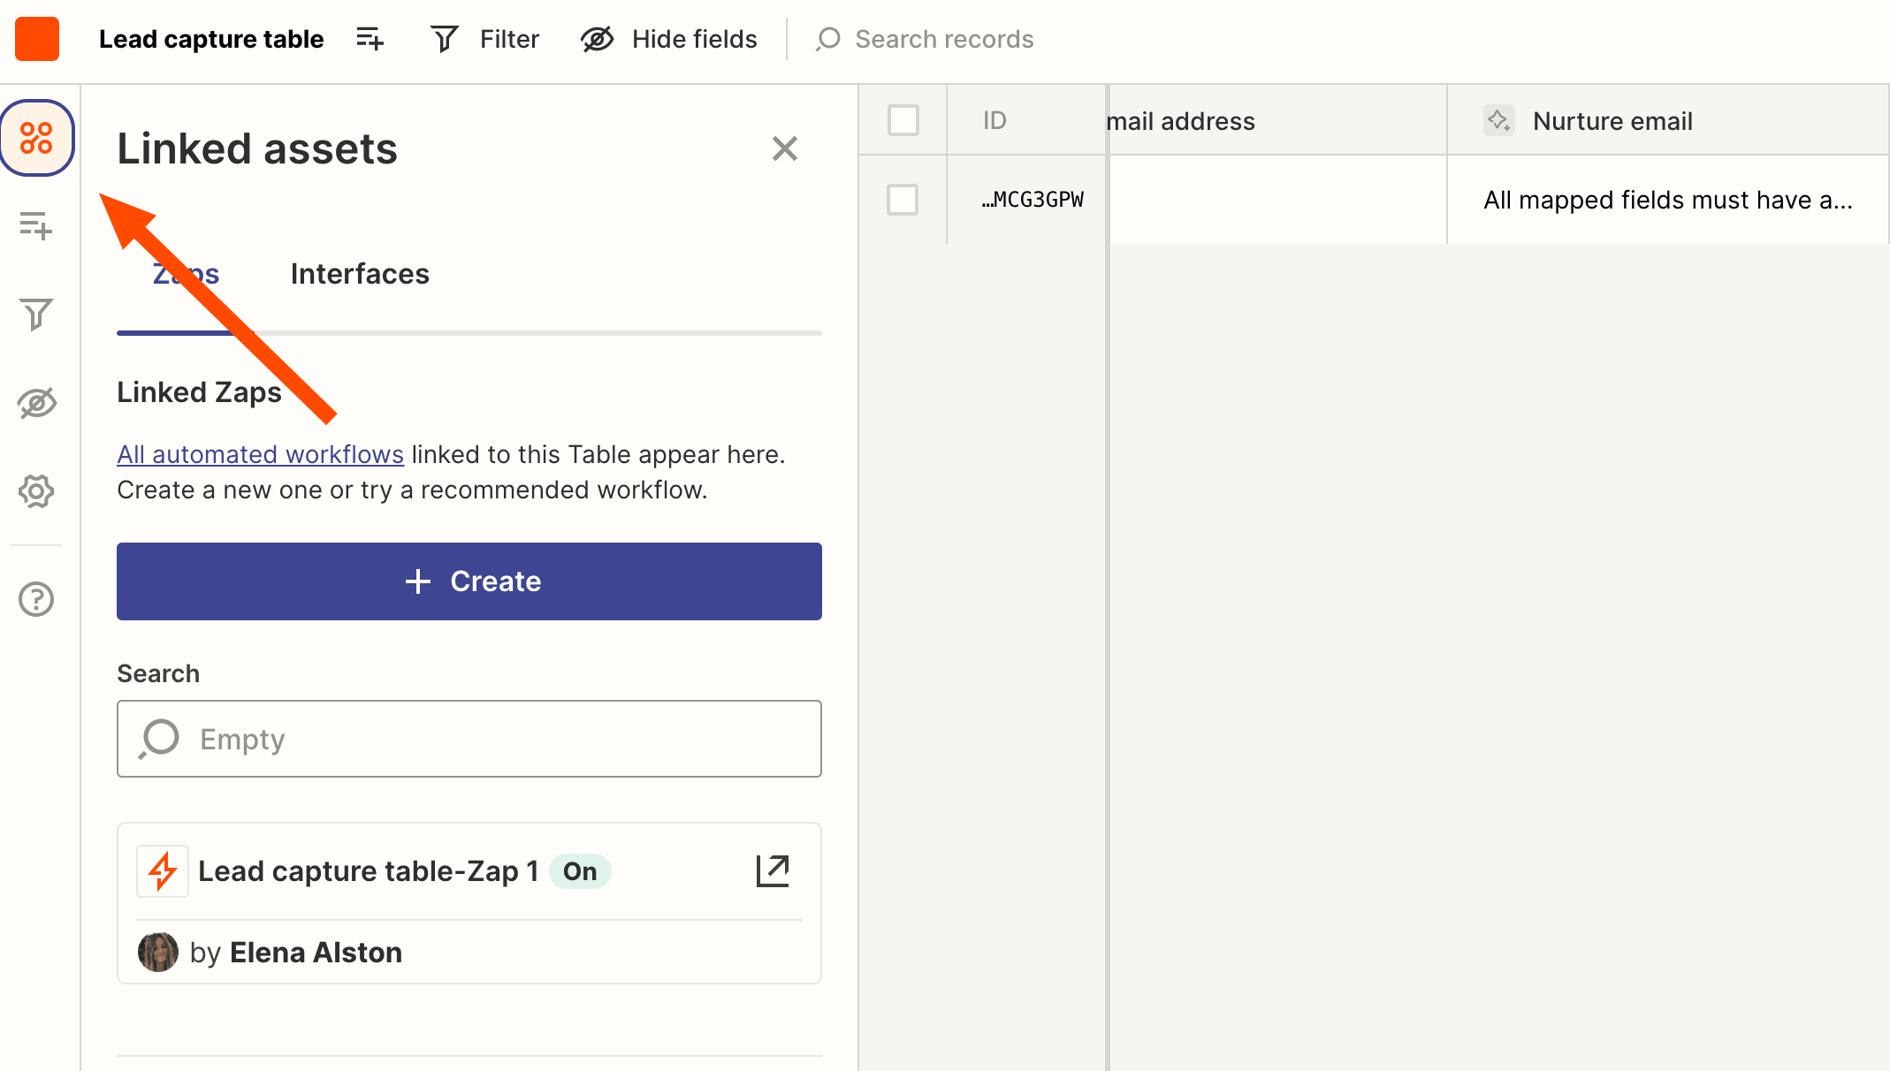Image resolution: width=1890 pixels, height=1071 pixels.
Task: Check the row selection checkbox
Action: point(903,199)
